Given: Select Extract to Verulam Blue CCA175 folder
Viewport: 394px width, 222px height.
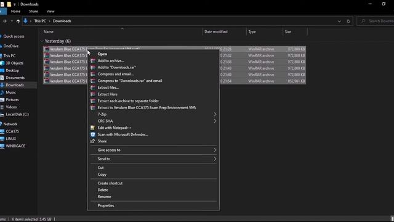Looking at the screenshot, I should coord(147,108).
